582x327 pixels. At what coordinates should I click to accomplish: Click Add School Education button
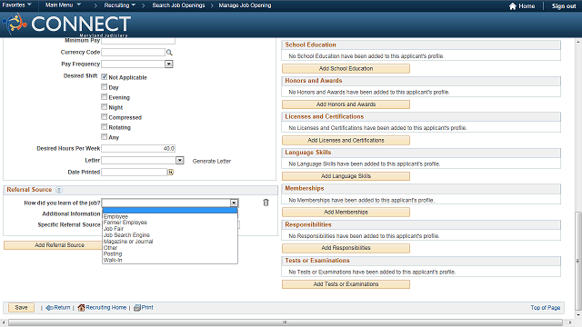[346, 69]
